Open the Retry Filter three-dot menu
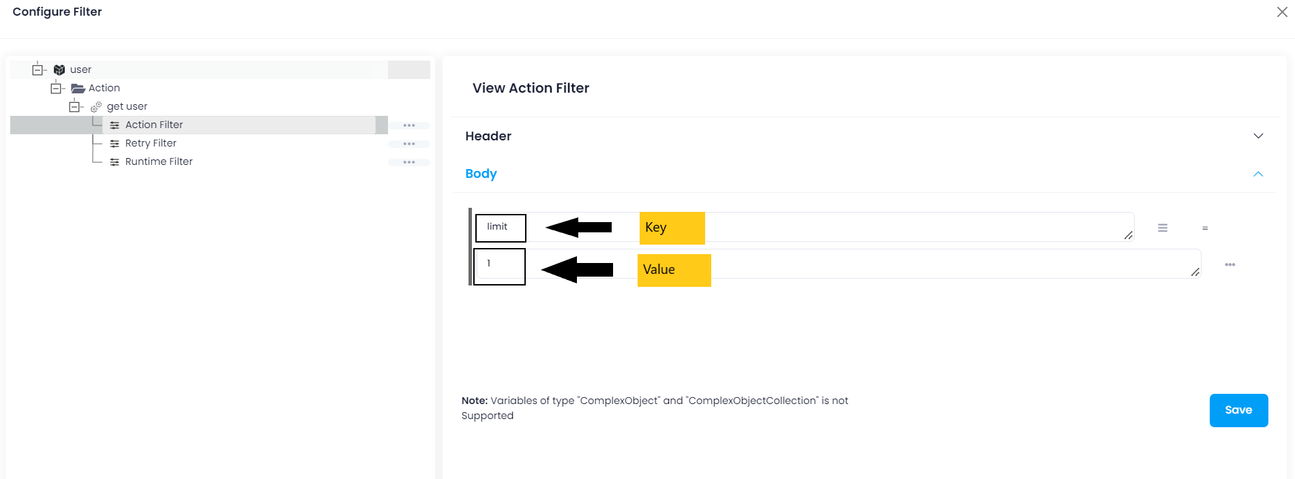 tap(409, 144)
